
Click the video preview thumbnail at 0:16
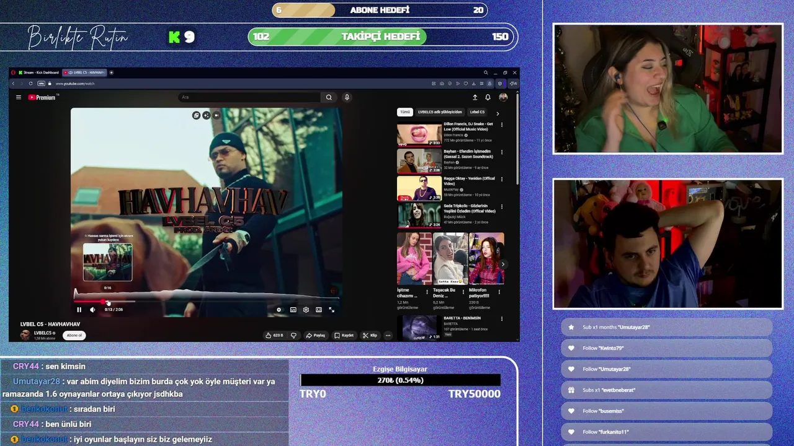108,262
